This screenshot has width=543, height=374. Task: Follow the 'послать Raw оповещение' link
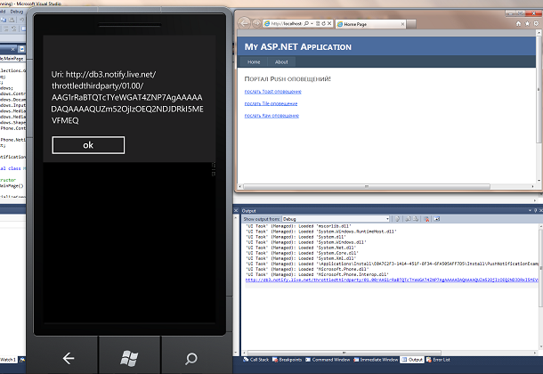pos(271,116)
